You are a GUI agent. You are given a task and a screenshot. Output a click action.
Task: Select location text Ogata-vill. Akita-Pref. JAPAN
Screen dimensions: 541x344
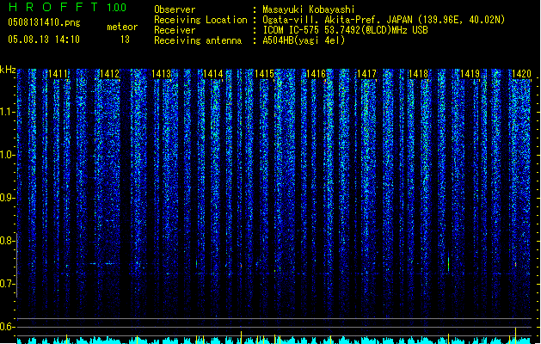338,20
